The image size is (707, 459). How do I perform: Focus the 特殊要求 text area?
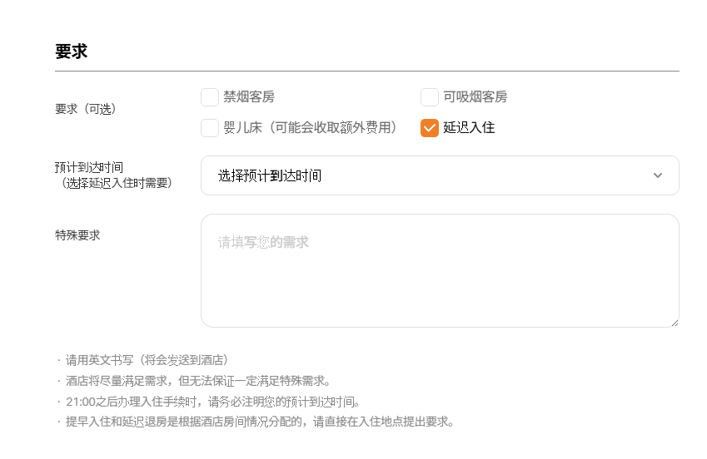pyautogui.click(x=440, y=270)
